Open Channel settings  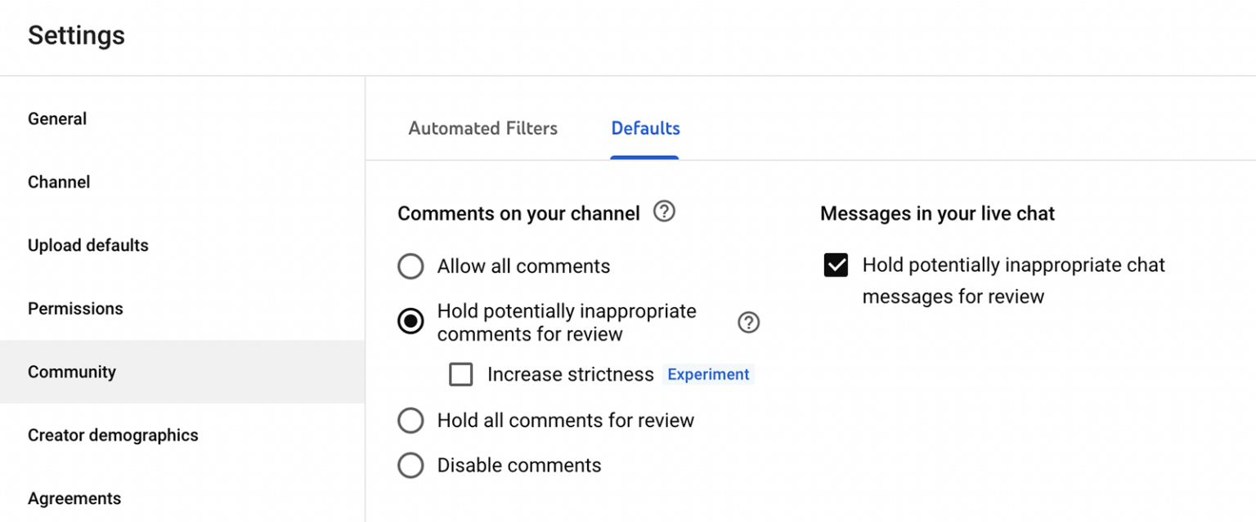point(58,181)
